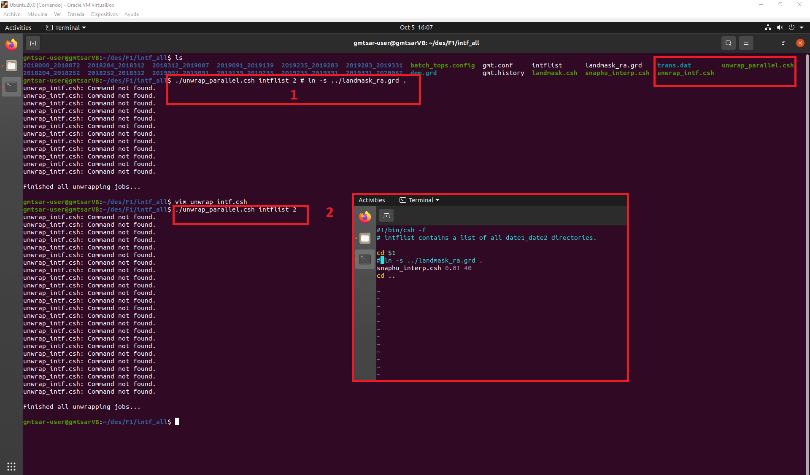Open the Terminal app menu in the top bar
Viewport: 810px width, 475px height.
[65, 27]
